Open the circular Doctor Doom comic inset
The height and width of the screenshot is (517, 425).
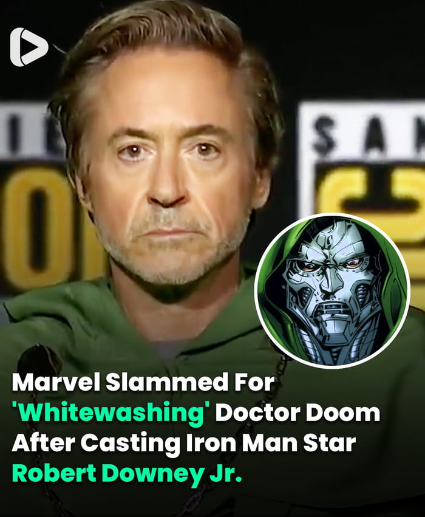(x=332, y=290)
